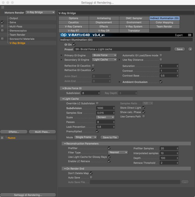Click the Nuovo render setting icon
This screenshot has width=195, height=197.
point(2,138)
